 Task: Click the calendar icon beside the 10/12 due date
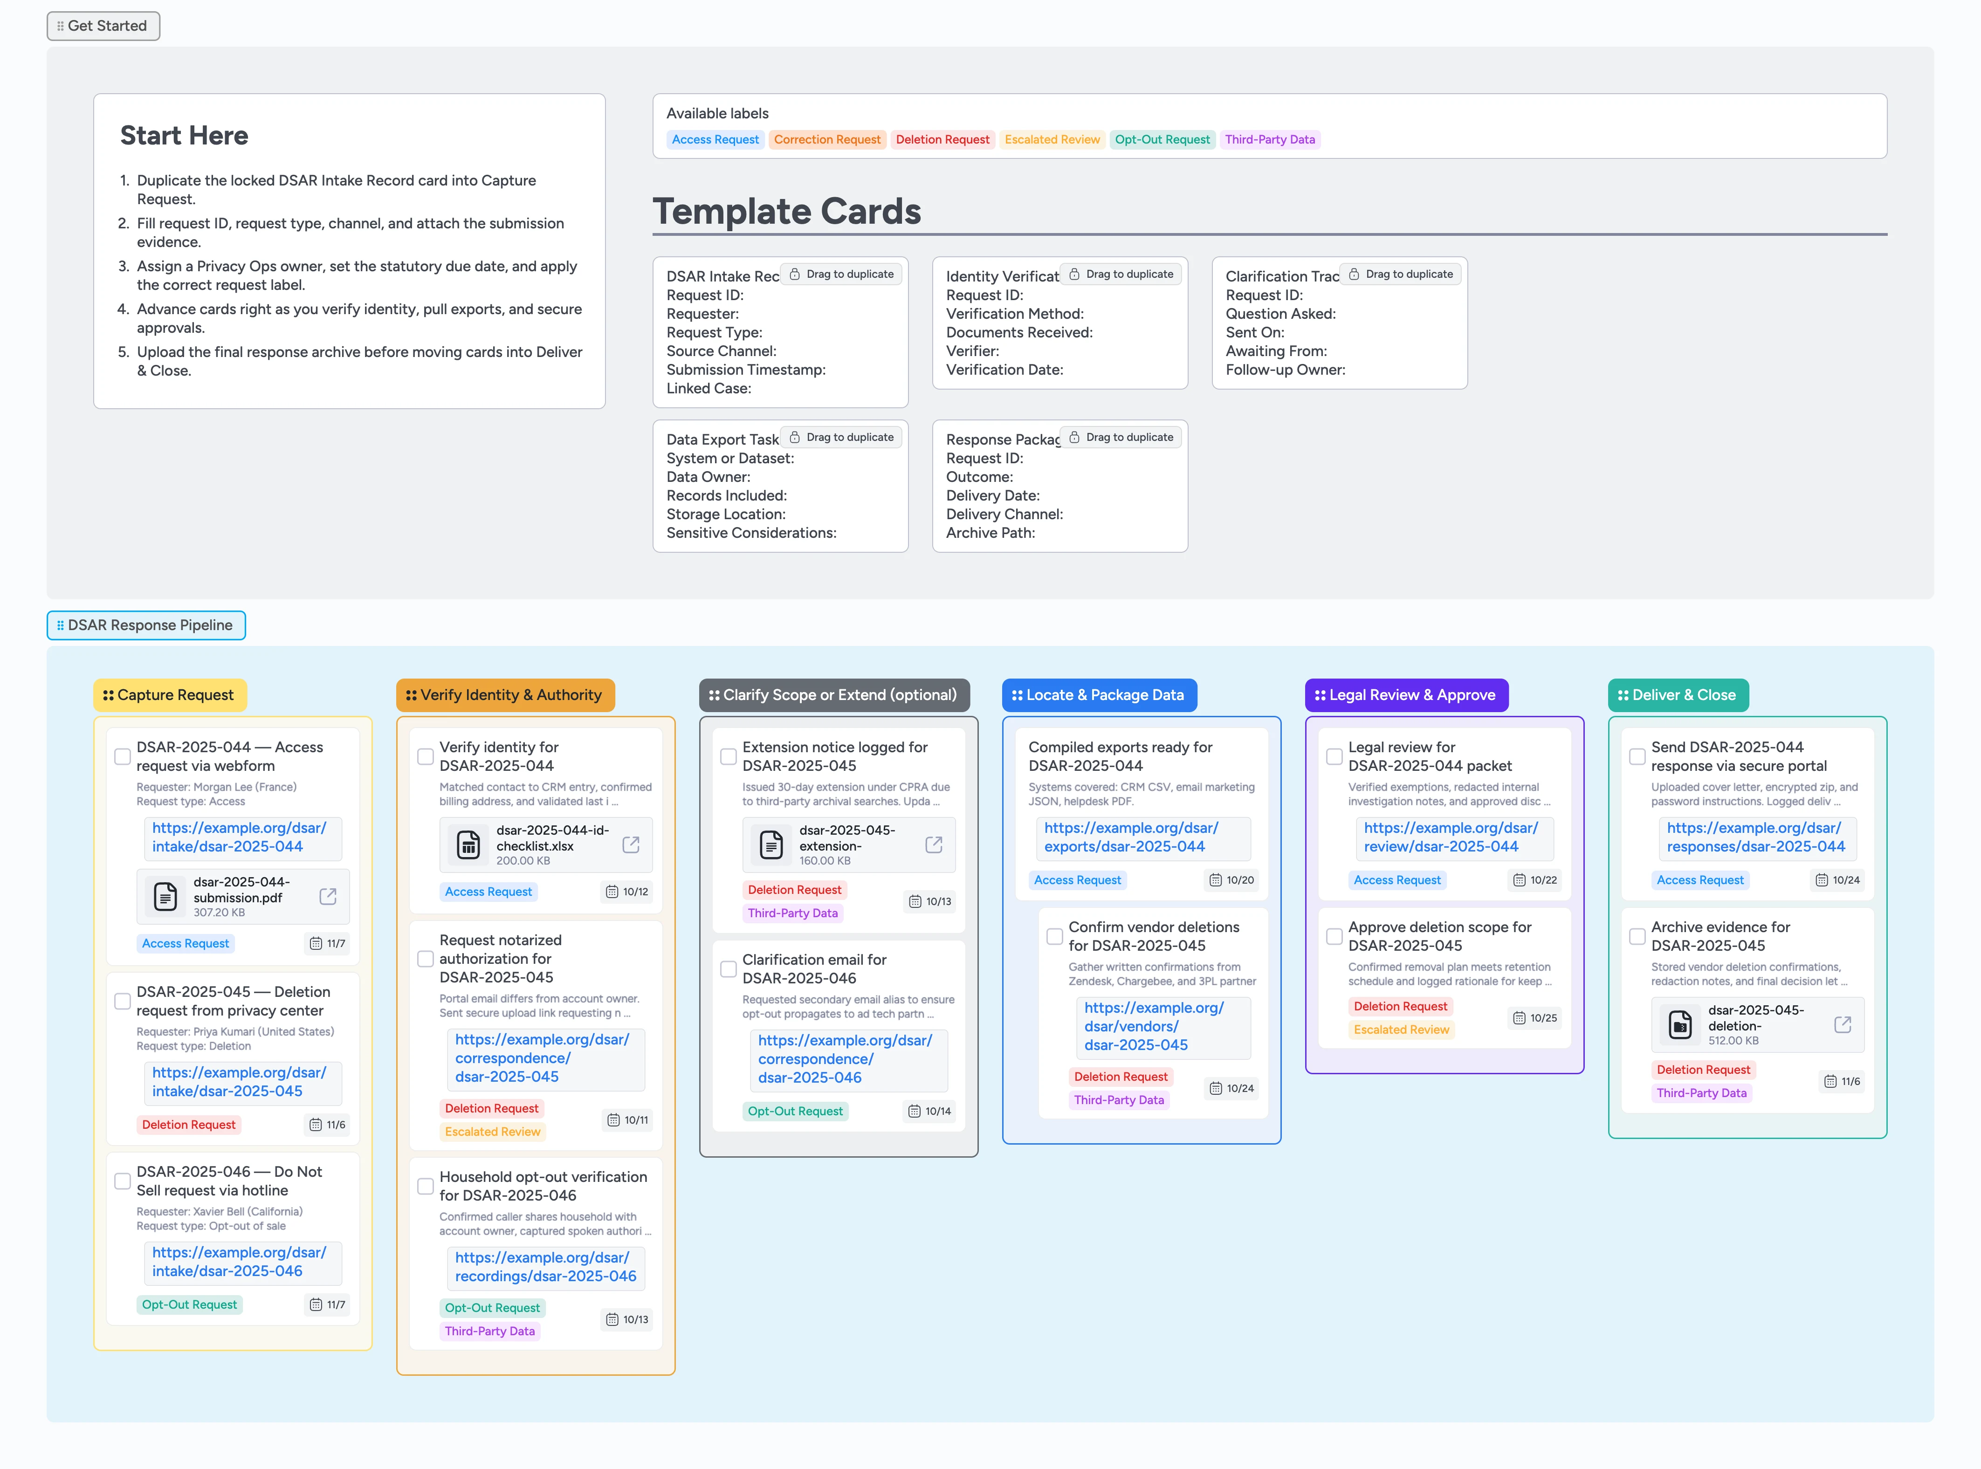coord(612,891)
